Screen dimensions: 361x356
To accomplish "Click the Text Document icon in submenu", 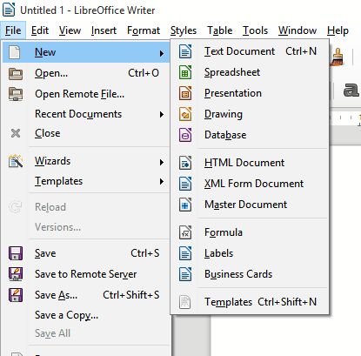I will click(x=185, y=51).
